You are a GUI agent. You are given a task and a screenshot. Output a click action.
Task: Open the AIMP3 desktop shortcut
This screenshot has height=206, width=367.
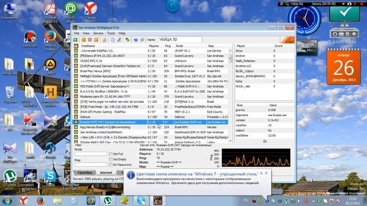(x=50, y=66)
